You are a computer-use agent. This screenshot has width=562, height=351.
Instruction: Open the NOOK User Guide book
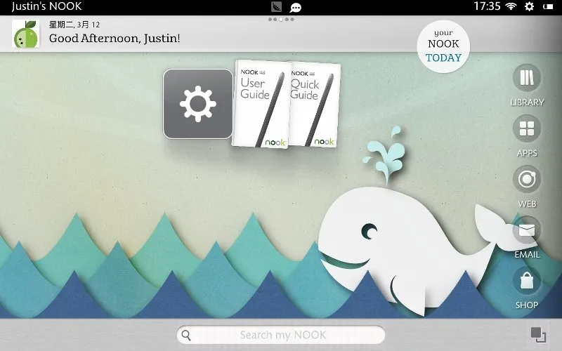pos(261,104)
